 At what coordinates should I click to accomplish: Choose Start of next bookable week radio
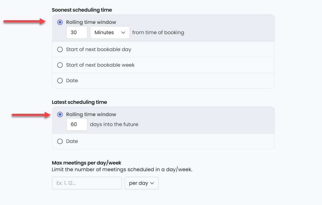point(60,65)
